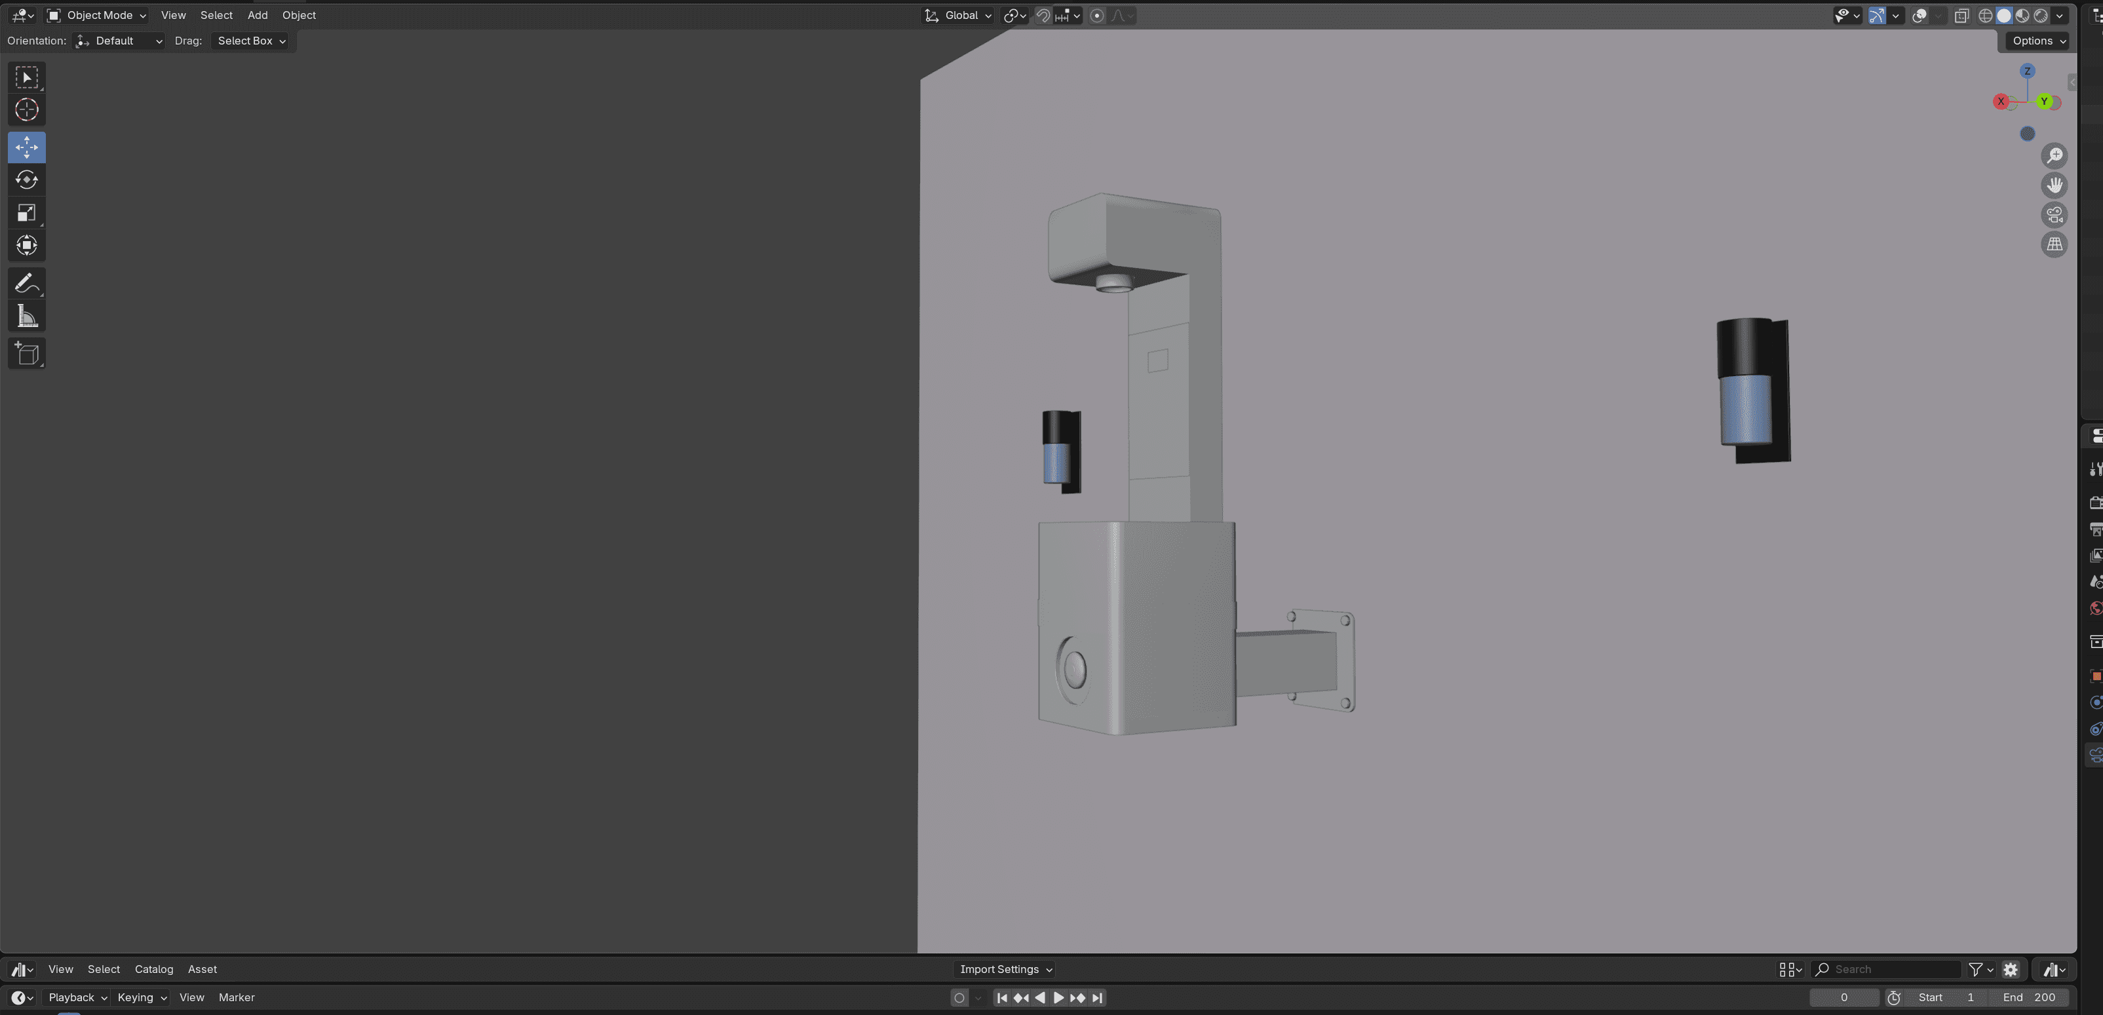Toggle snapping magnet
The image size is (2103, 1015).
(x=1043, y=16)
